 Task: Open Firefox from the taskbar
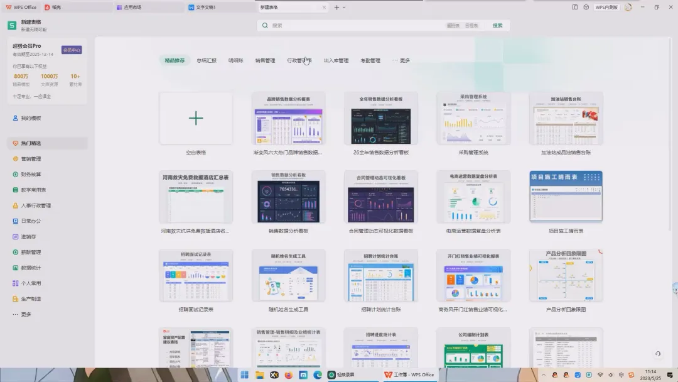[288, 374]
